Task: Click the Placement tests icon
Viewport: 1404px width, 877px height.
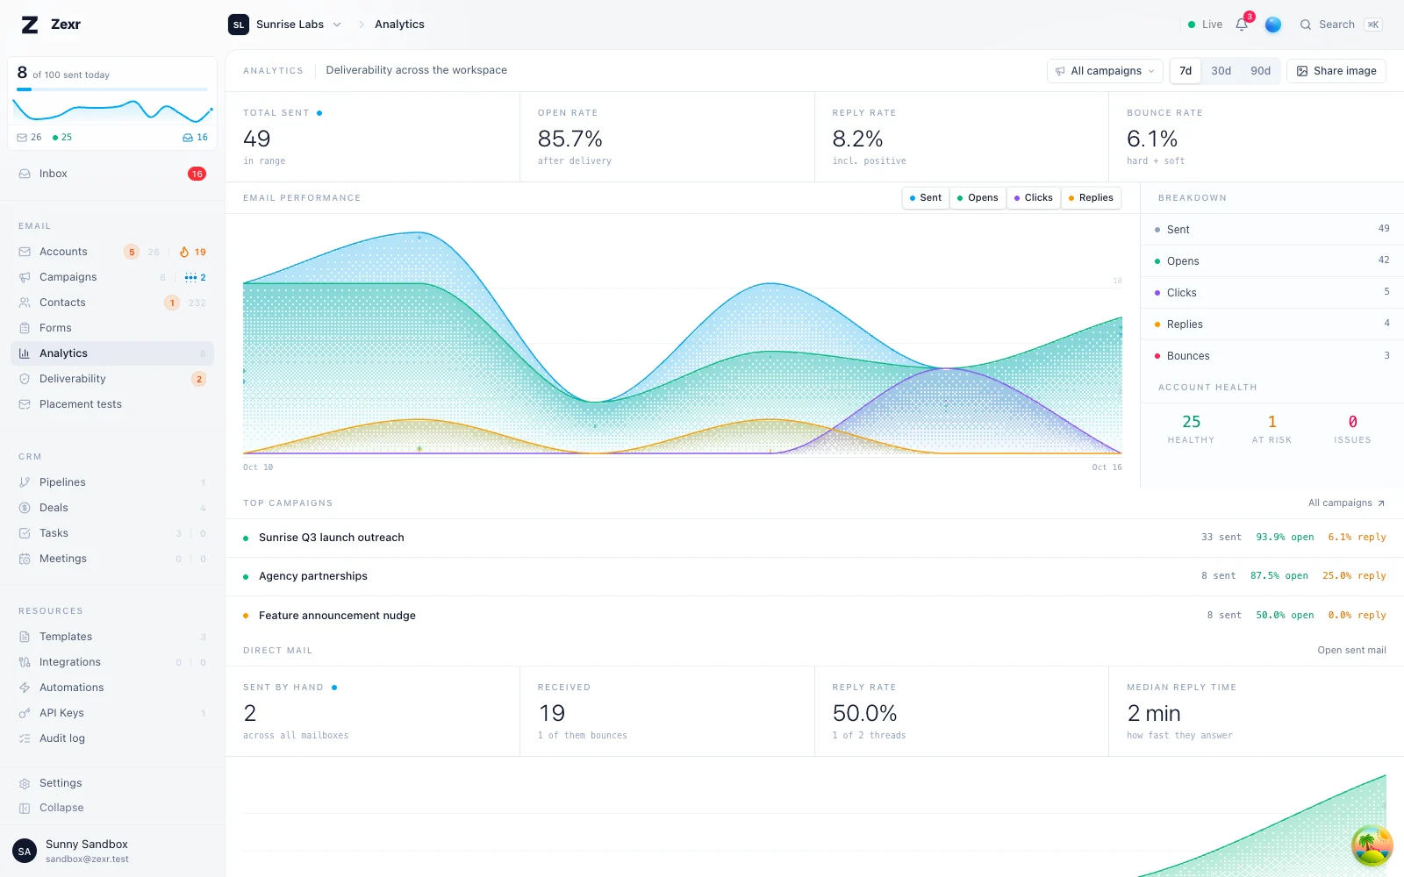Action: (25, 404)
